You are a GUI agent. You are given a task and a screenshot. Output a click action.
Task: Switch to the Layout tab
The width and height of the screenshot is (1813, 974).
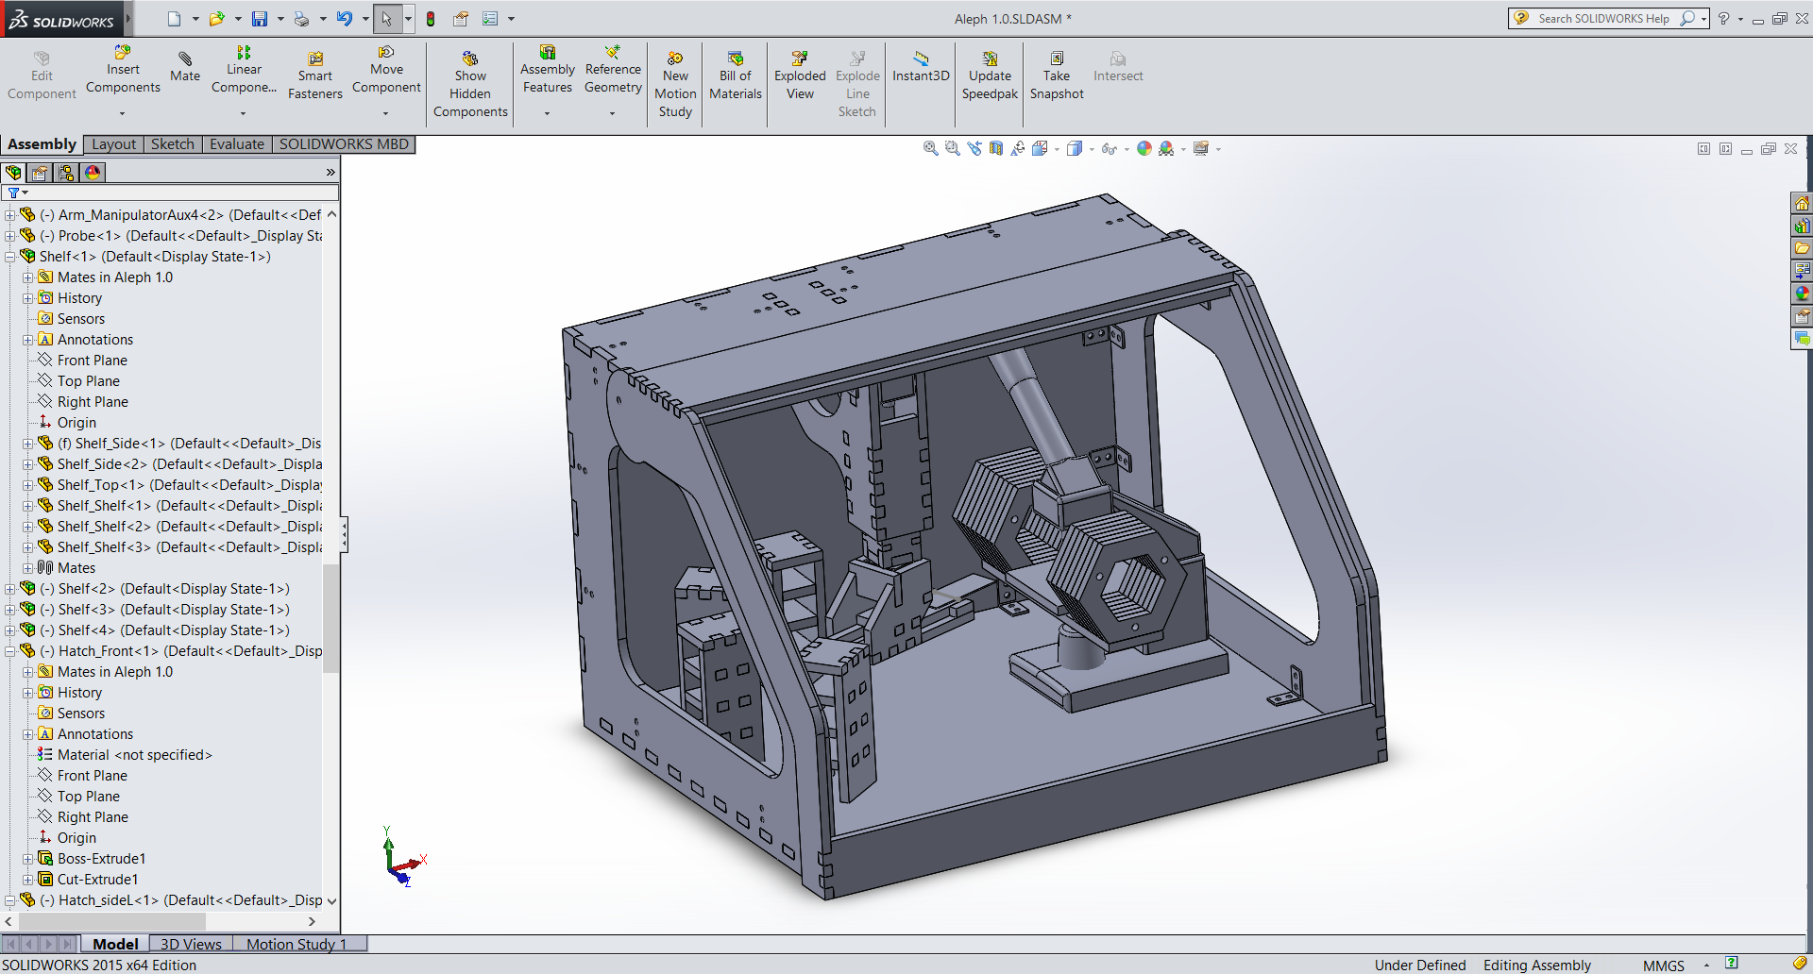point(114,144)
